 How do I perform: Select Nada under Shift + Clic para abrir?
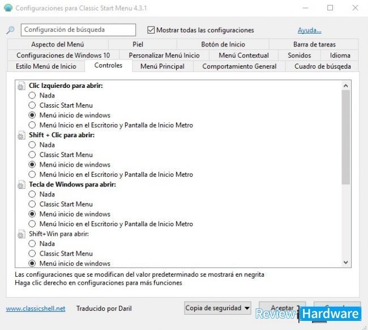click(32, 145)
